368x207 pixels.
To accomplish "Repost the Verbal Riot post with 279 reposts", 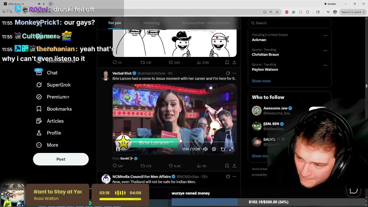I will (146, 166).
